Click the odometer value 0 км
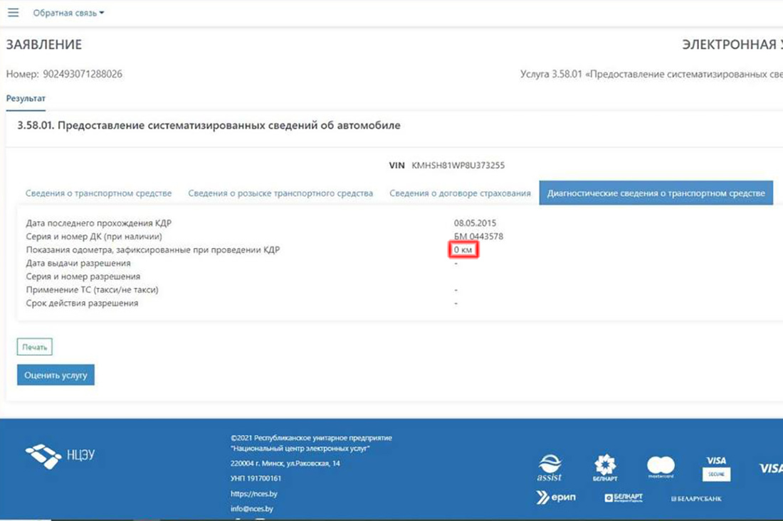Viewport: 783px width, 521px height. pyautogui.click(x=463, y=249)
